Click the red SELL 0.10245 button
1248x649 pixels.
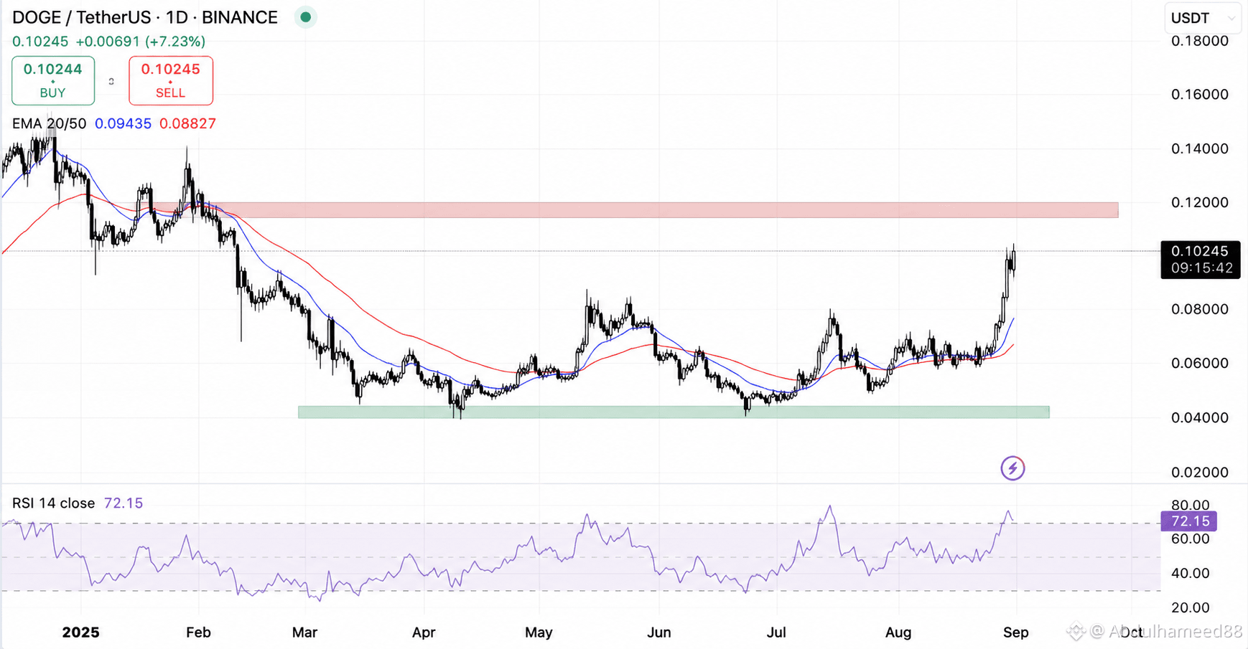pos(171,80)
